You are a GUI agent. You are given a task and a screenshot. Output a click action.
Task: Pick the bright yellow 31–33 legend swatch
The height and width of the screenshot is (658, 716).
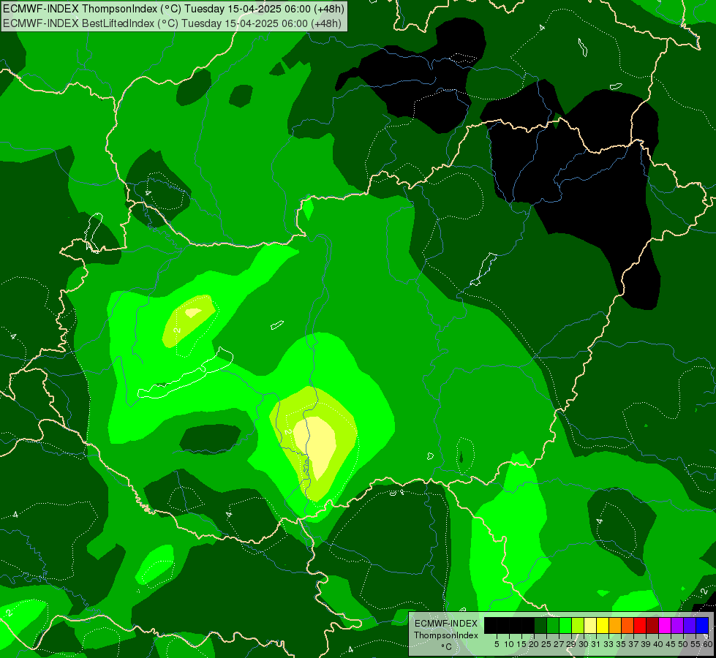(x=603, y=625)
